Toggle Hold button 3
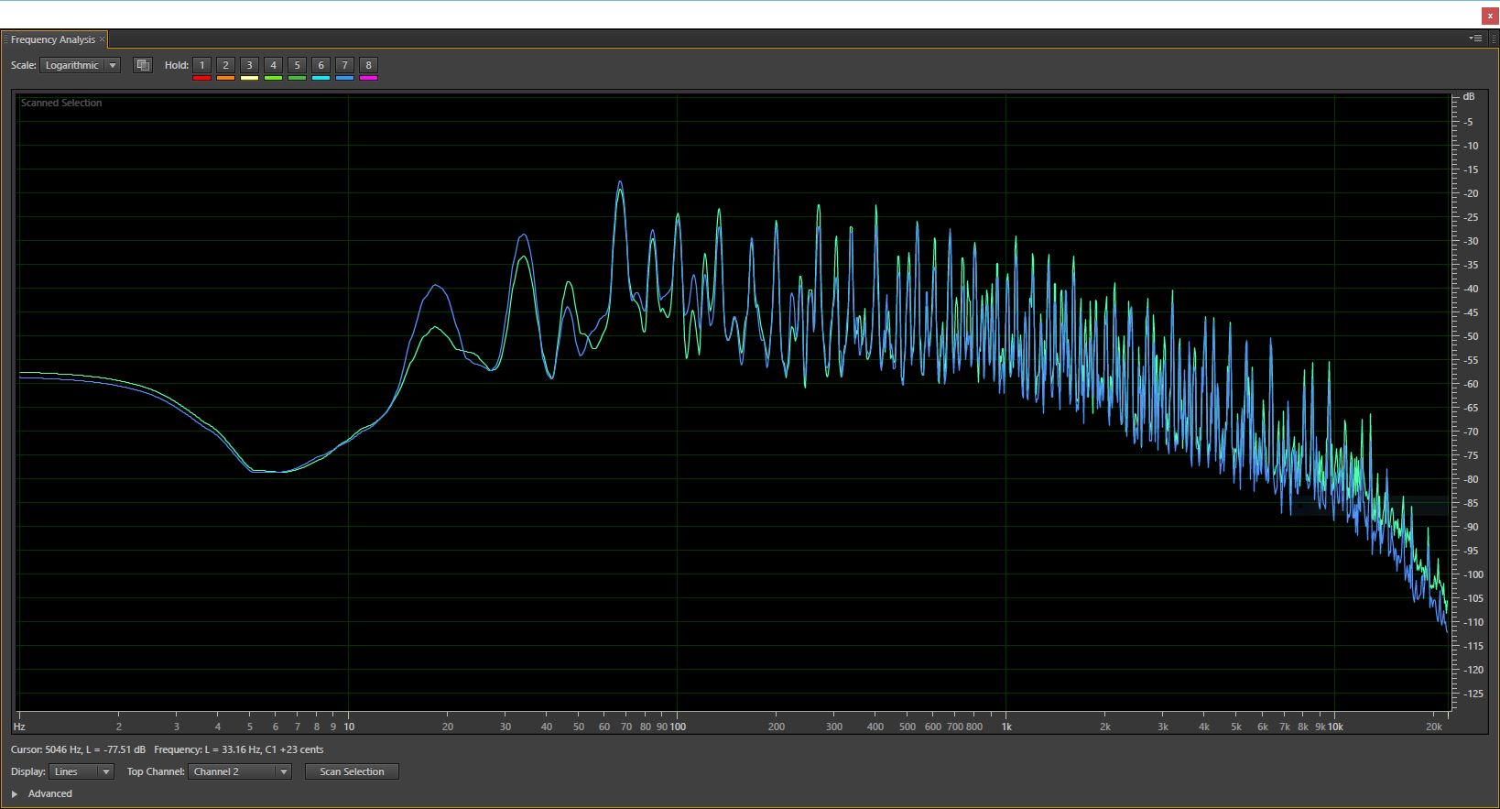The image size is (1500, 809). click(x=250, y=65)
